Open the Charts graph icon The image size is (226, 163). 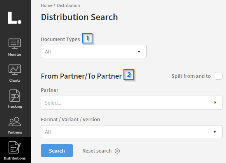[x=15, y=70]
